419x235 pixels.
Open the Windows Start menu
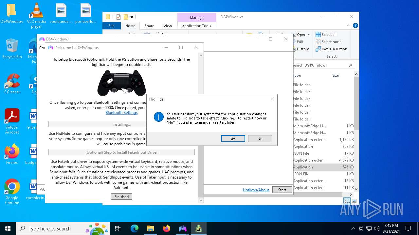(8, 228)
